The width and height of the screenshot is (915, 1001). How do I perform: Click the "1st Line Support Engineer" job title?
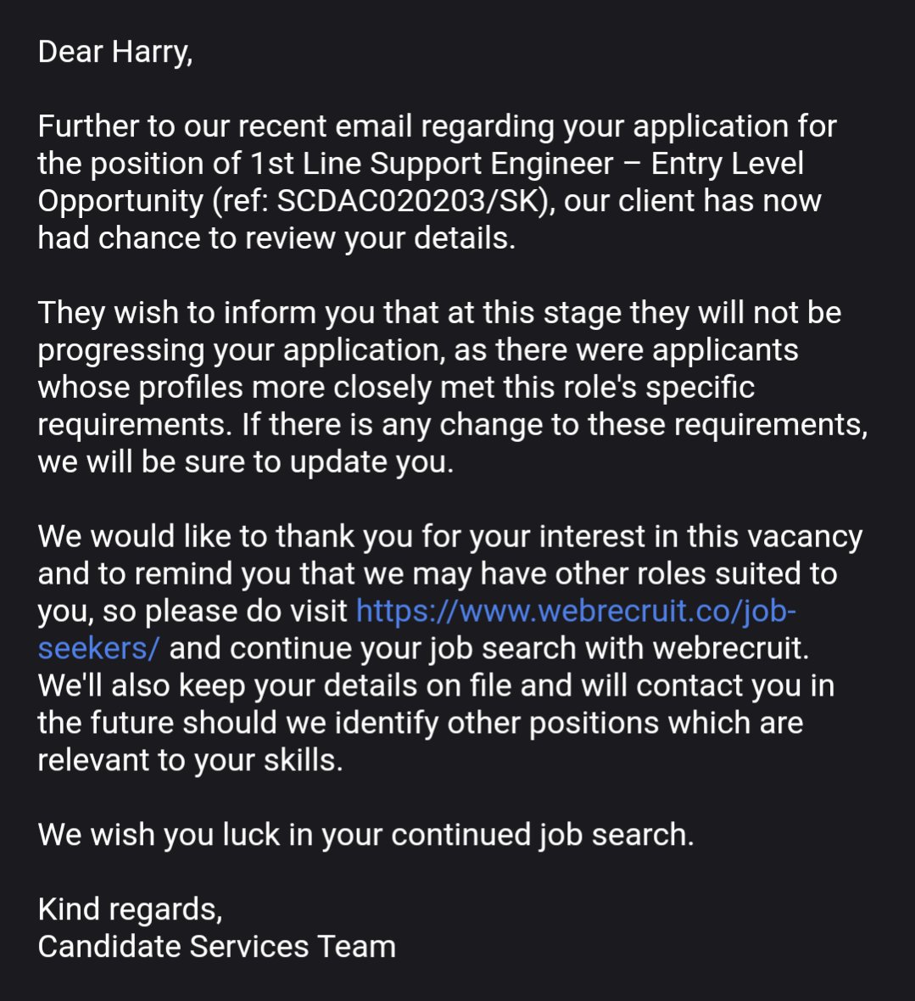tap(431, 164)
